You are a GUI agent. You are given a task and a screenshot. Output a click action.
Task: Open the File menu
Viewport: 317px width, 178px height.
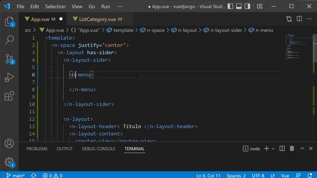(x=20, y=6)
